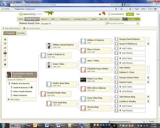Click Add Father for John J Tinley
This screenshot has width=160, height=128.
(x=130, y=58)
